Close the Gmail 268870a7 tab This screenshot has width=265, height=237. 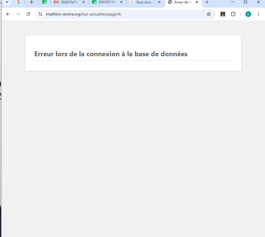[x=83, y=2]
